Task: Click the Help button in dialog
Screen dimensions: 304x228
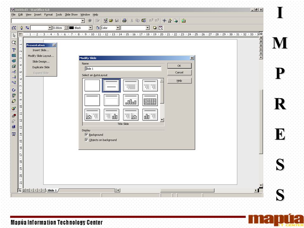Action: 179,81
